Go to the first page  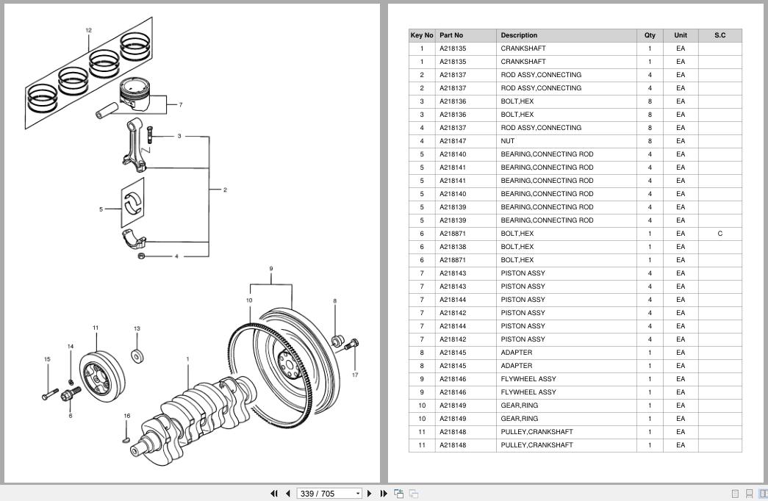(274, 494)
